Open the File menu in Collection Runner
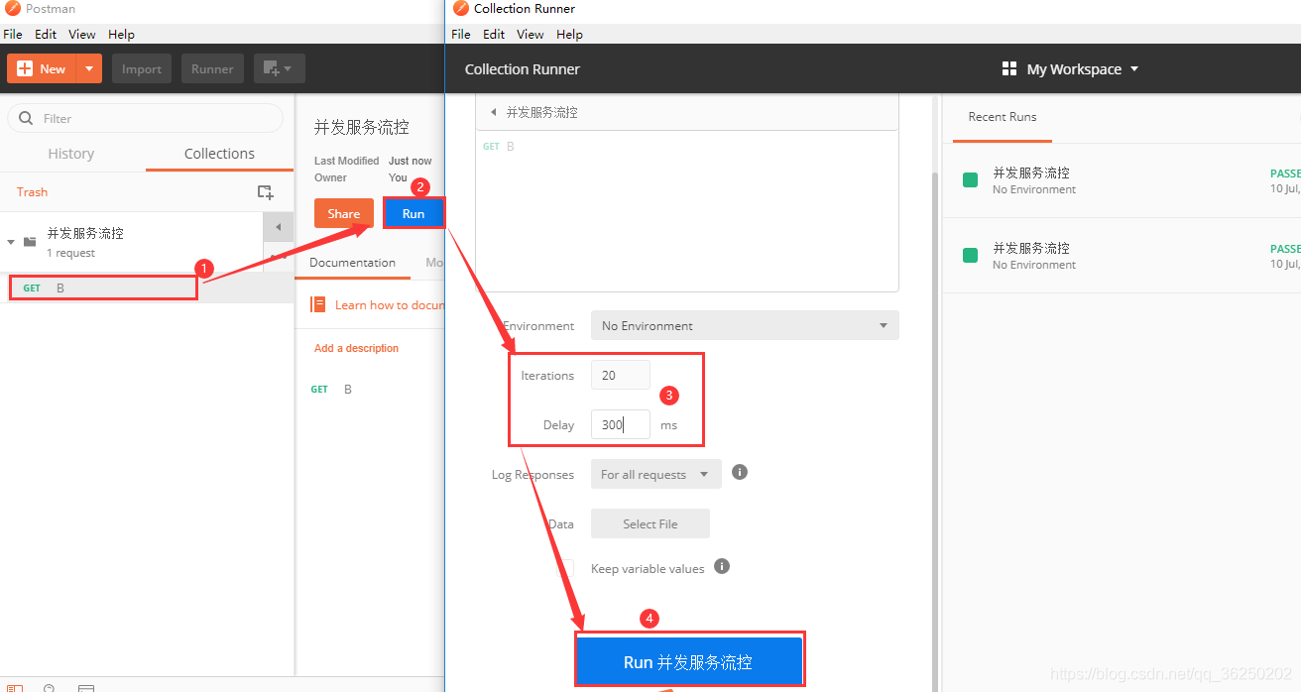This screenshot has width=1301, height=692. [x=461, y=34]
